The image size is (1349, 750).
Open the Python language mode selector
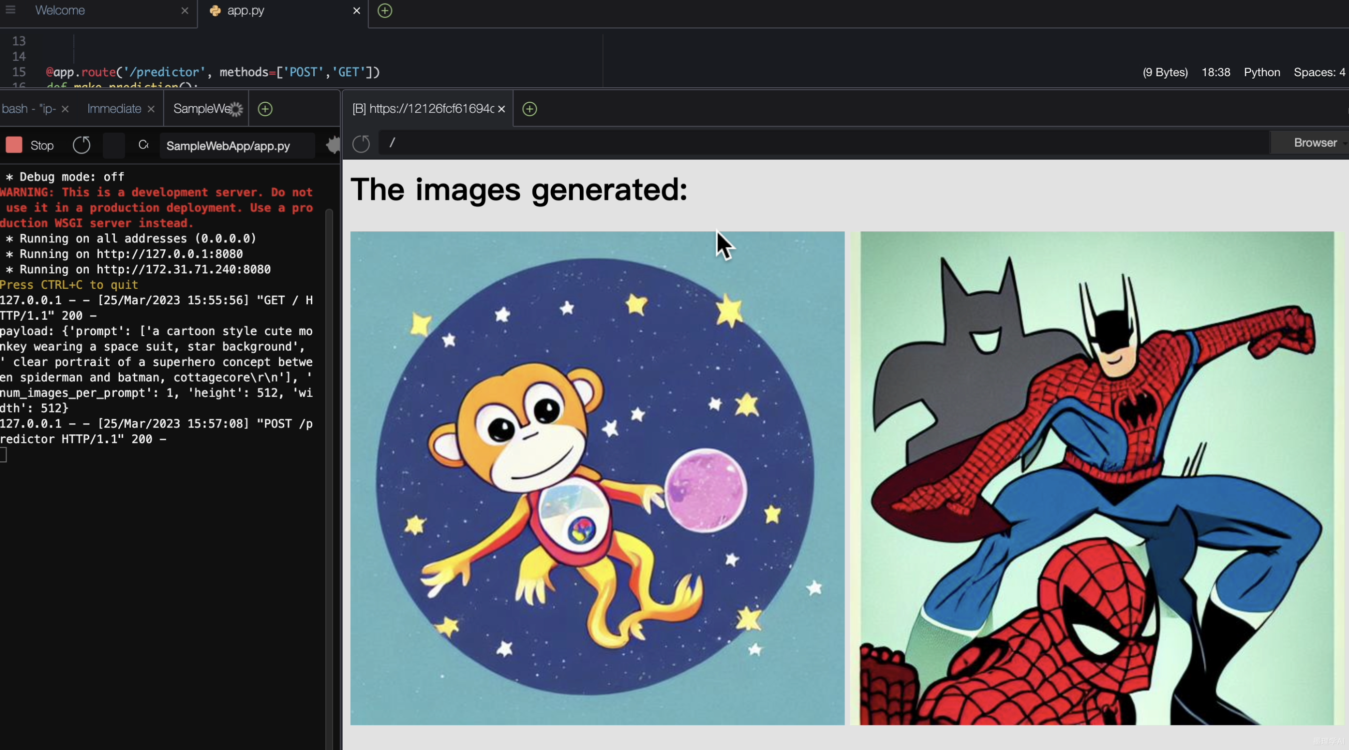[1262, 72]
